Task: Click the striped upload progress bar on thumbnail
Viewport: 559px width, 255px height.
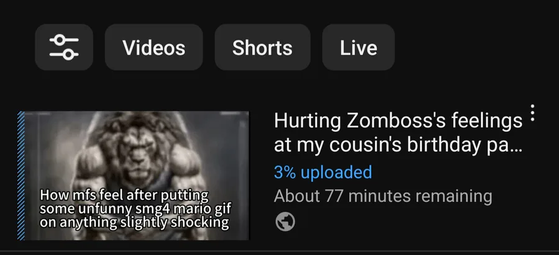Action: click(x=21, y=176)
